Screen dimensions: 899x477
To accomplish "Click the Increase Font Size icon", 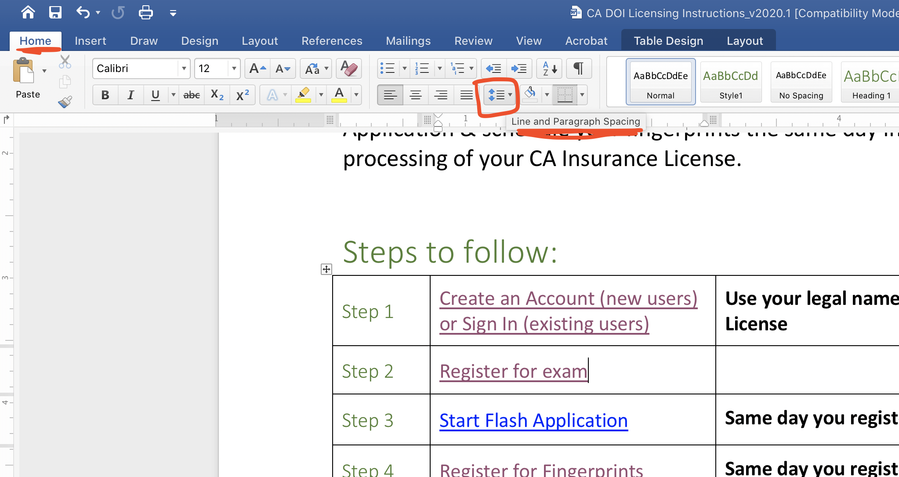I will coord(257,69).
